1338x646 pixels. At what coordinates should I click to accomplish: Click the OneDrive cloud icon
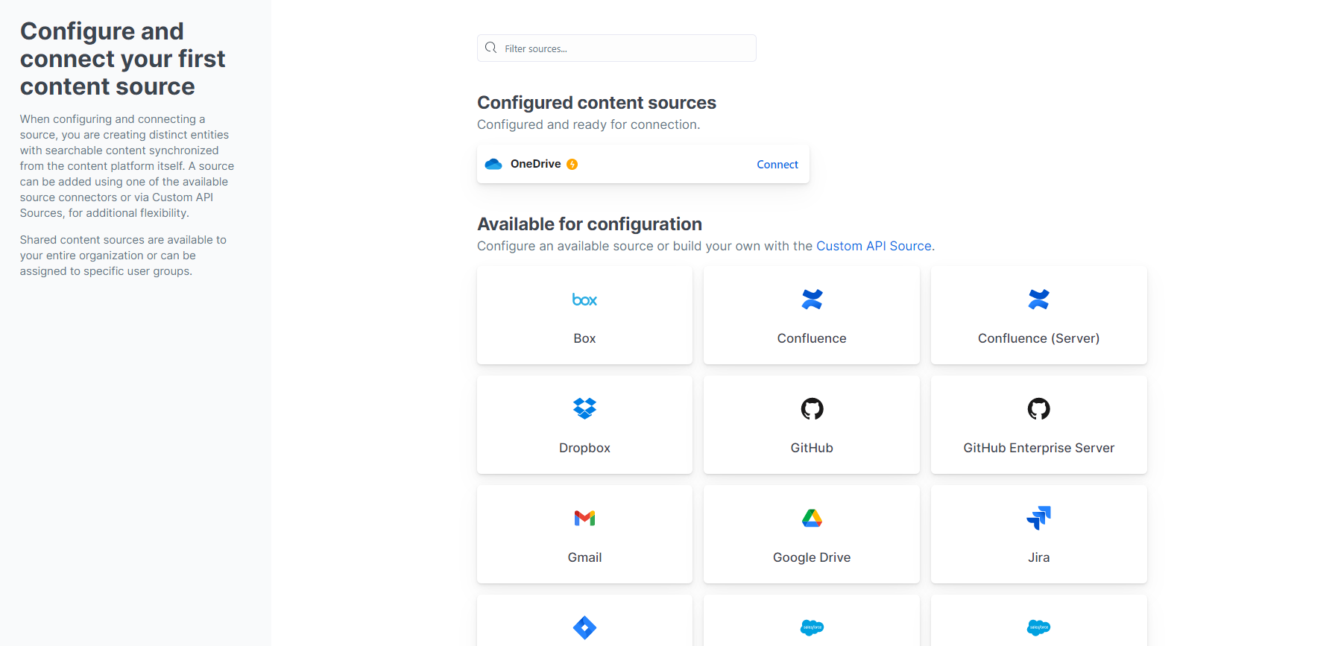pos(493,164)
